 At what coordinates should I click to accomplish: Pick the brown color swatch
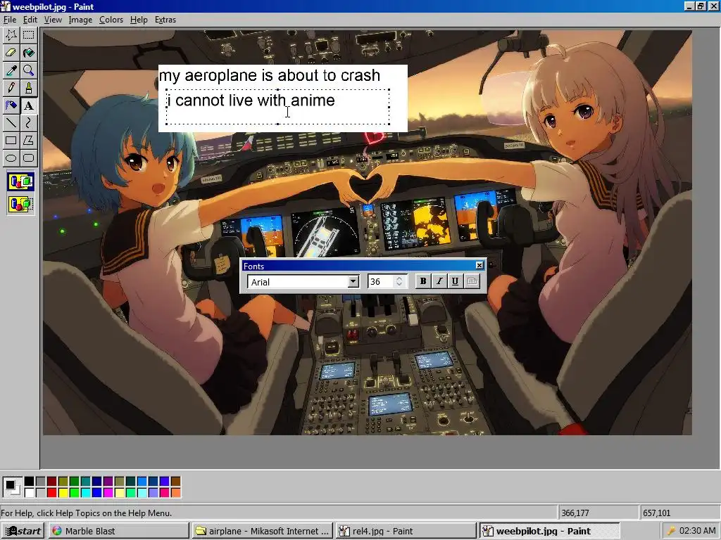click(175, 481)
